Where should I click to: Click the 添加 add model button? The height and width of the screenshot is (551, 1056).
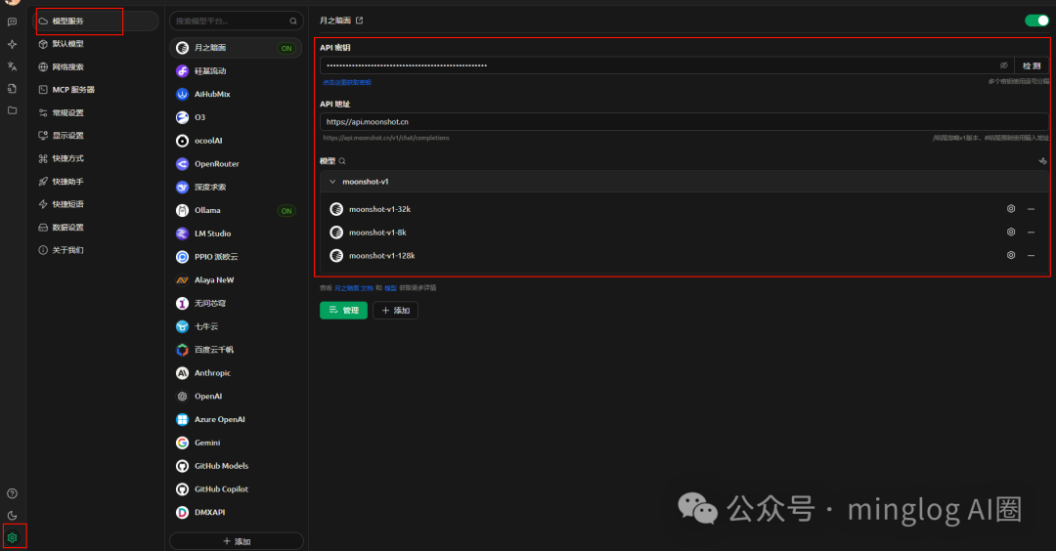point(395,310)
